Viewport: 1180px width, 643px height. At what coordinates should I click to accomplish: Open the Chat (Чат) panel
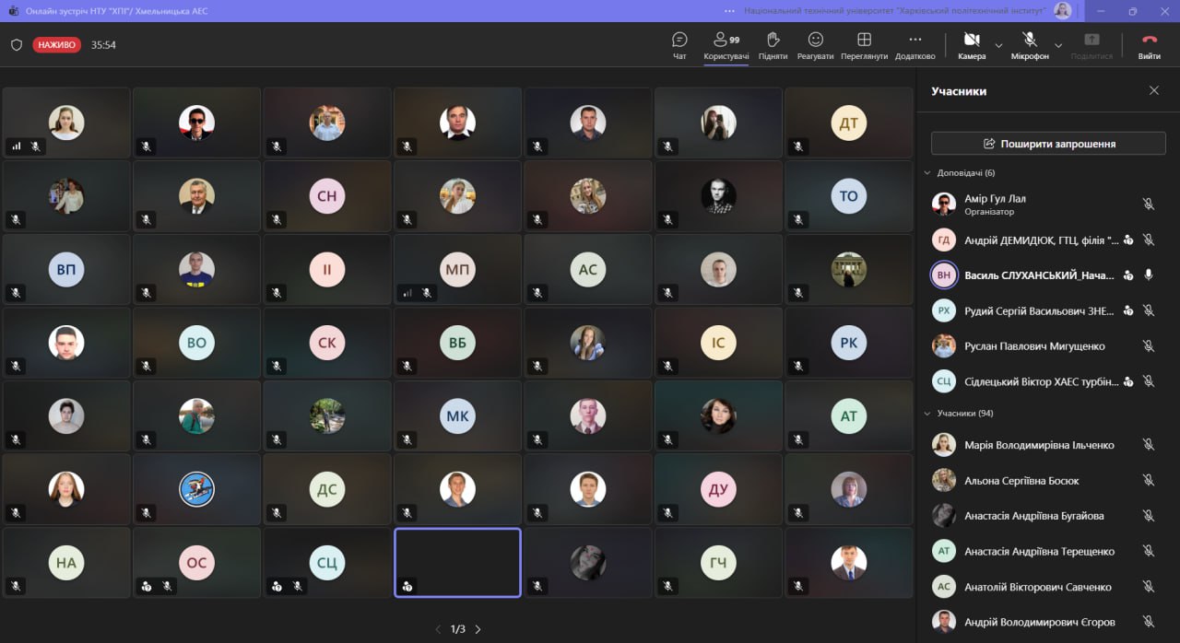pyautogui.click(x=679, y=44)
